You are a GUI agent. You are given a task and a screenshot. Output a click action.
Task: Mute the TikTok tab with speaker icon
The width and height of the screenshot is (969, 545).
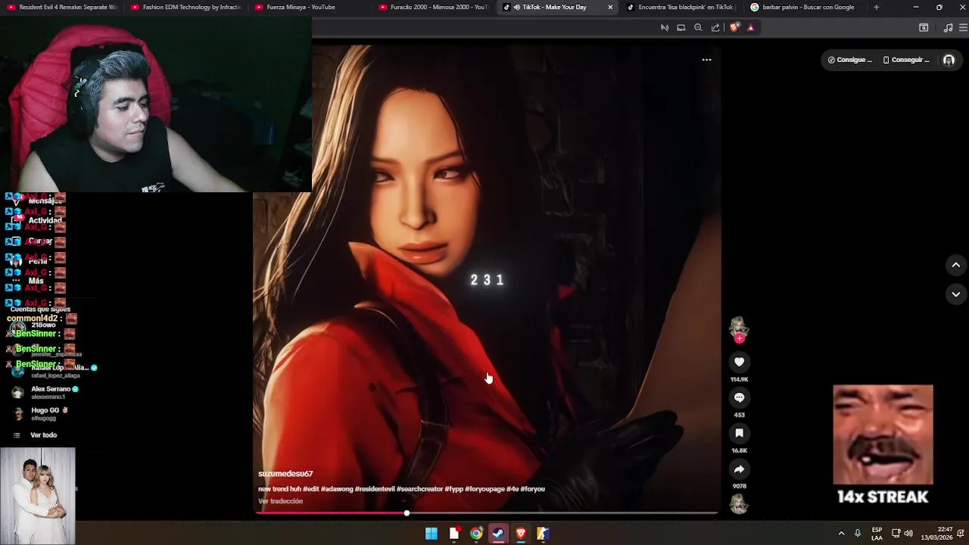point(516,7)
